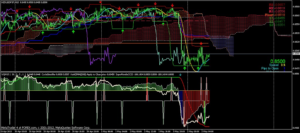Click the 1 May 12:00 time label

[150, 131]
